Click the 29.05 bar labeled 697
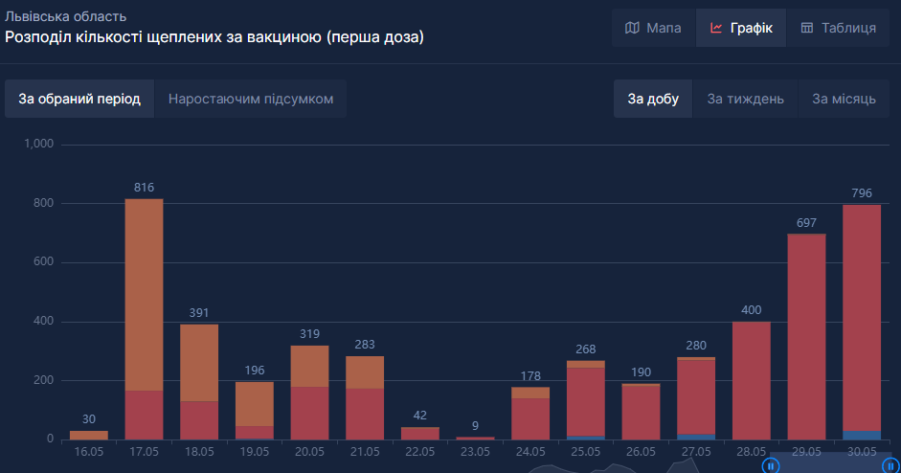This screenshot has width=901, height=473. coord(806,335)
